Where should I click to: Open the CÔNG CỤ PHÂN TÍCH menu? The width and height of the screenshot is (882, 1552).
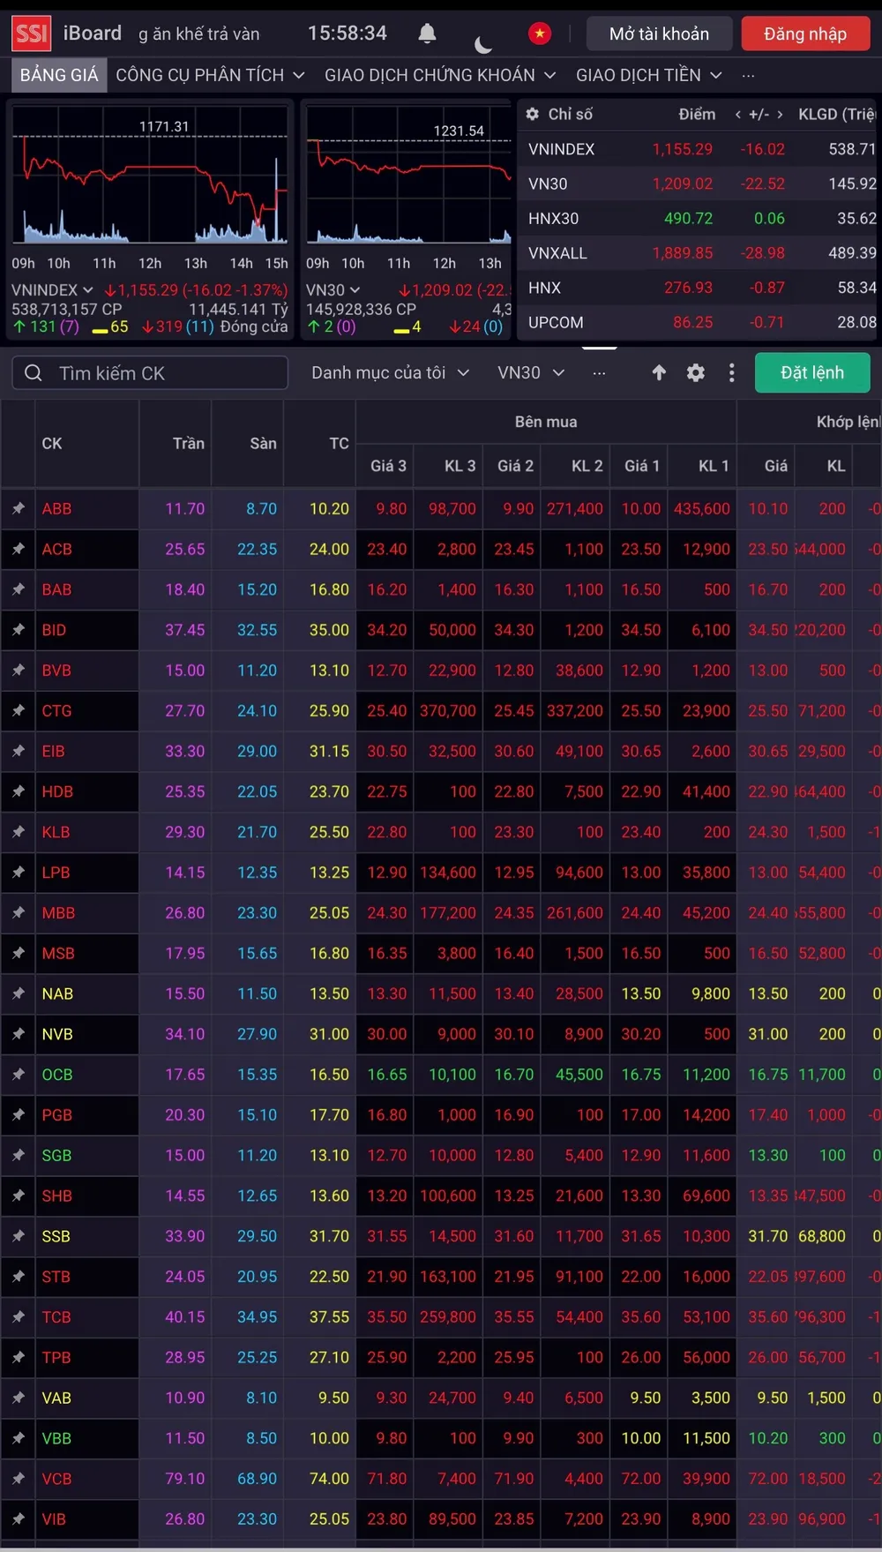pos(210,75)
